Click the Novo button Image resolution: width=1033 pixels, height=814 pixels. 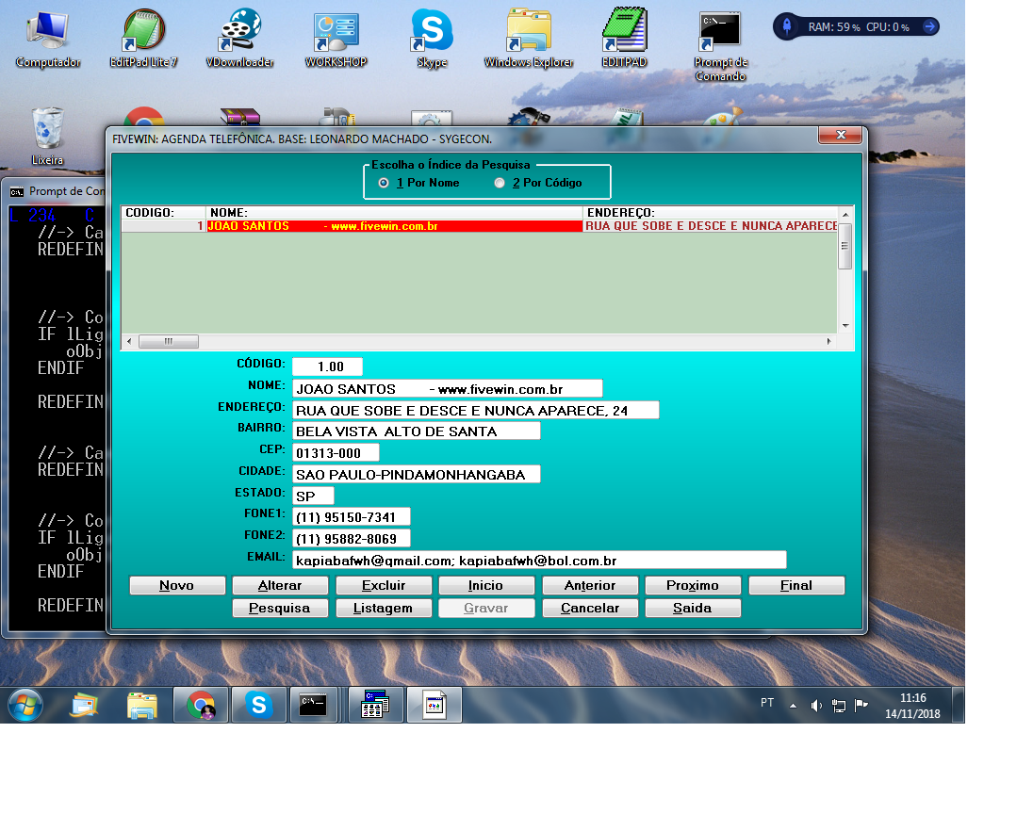click(177, 585)
